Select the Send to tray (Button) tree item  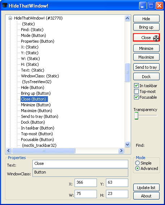point(40,116)
